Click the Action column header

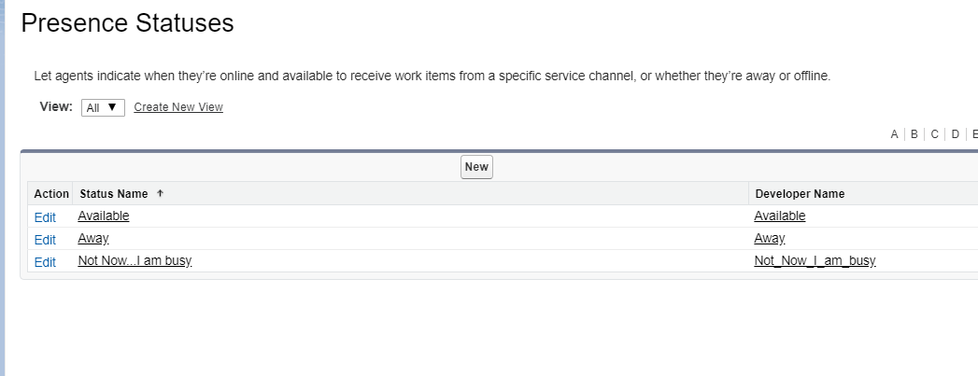[x=51, y=194]
